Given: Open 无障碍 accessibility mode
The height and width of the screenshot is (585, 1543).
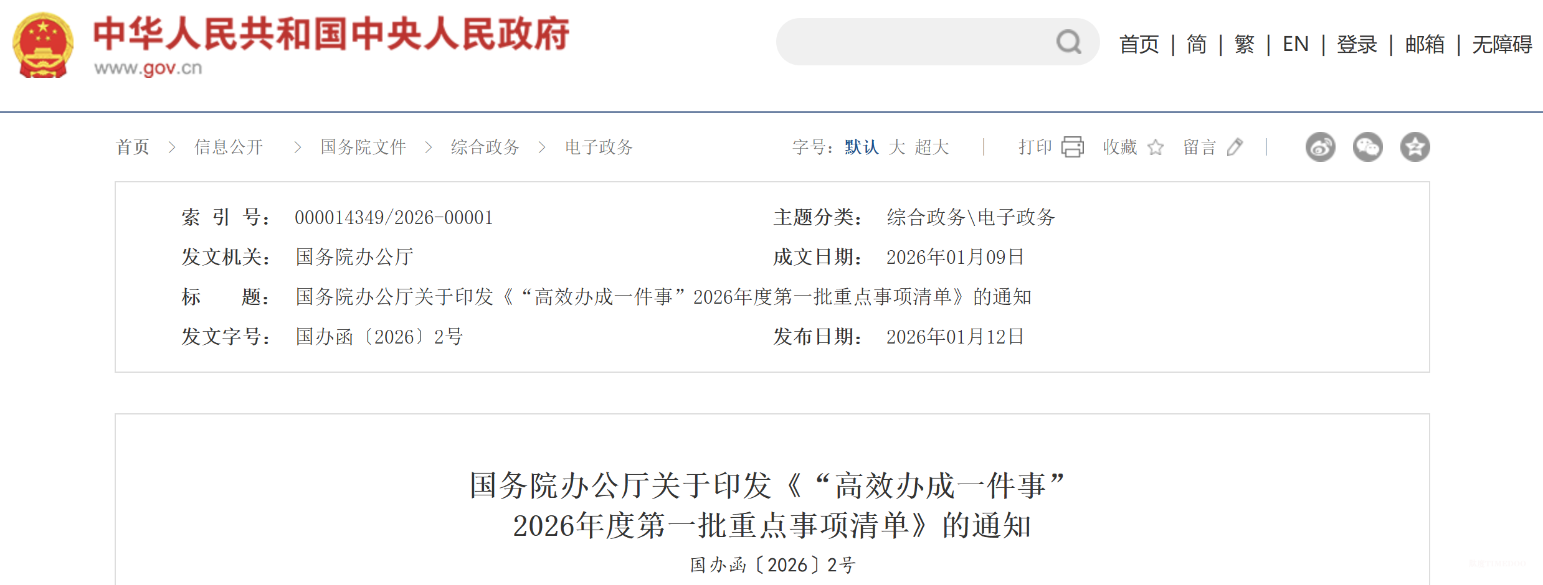Looking at the screenshot, I should [x=1502, y=44].
